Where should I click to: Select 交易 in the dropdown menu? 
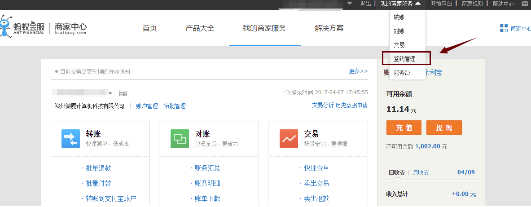pos(399,45)
